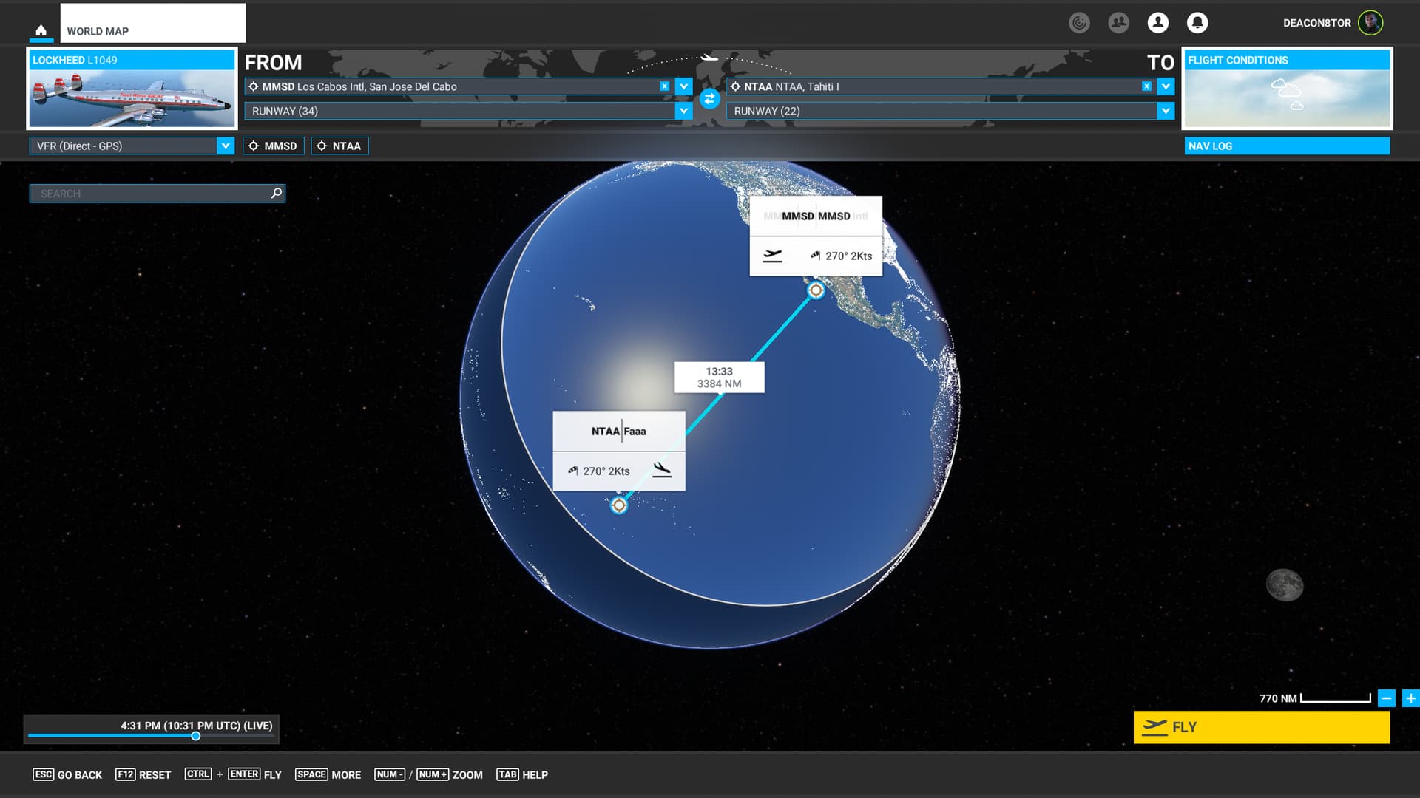Click the Home icon tab
1420x798 pixels.
click(41, 30)
